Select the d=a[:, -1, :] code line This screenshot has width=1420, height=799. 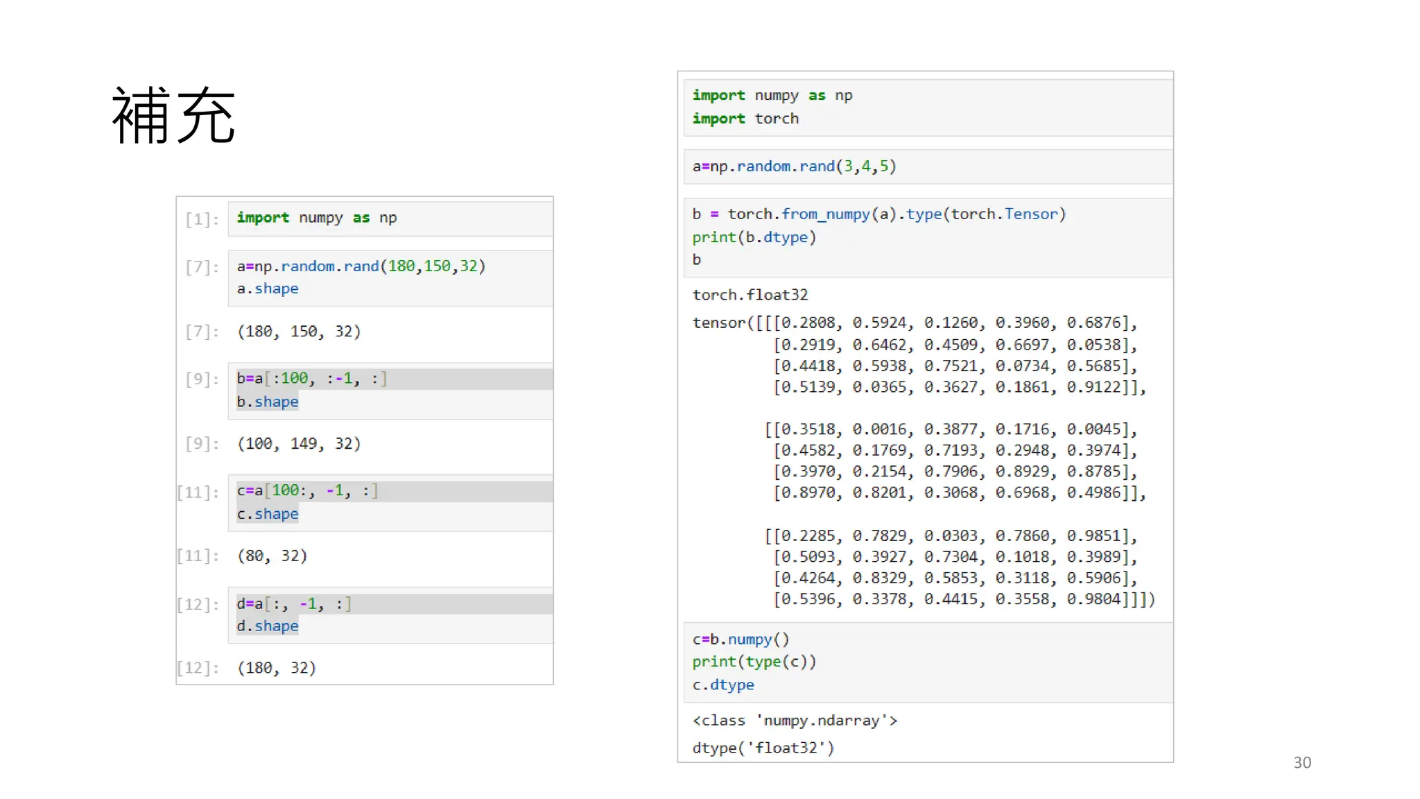click(x=293, y=604)
